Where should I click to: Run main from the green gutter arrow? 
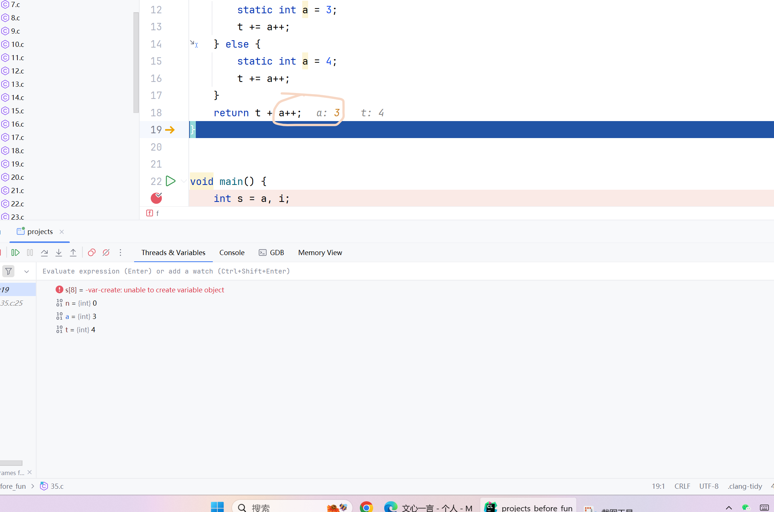(x=170, y=181)
